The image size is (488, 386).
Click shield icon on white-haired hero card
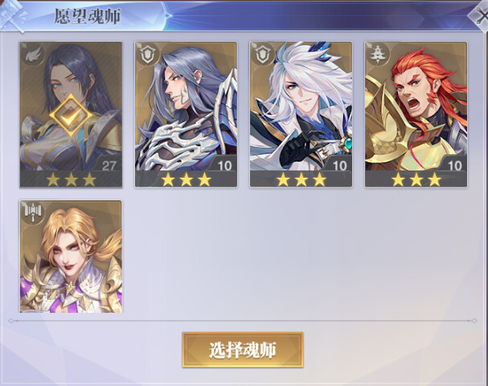point(262,54)
